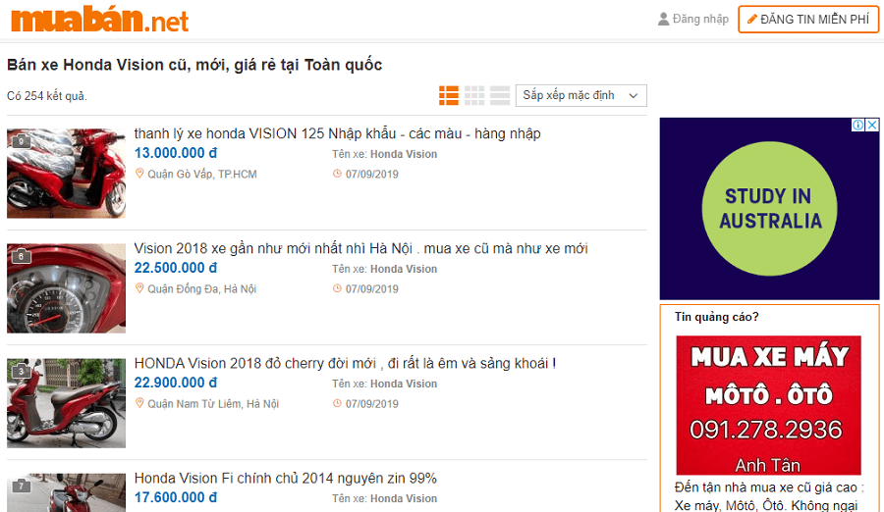Click Tên xe: Honda Vision on Nam Từ Liêm listing

tap(384, 384)
